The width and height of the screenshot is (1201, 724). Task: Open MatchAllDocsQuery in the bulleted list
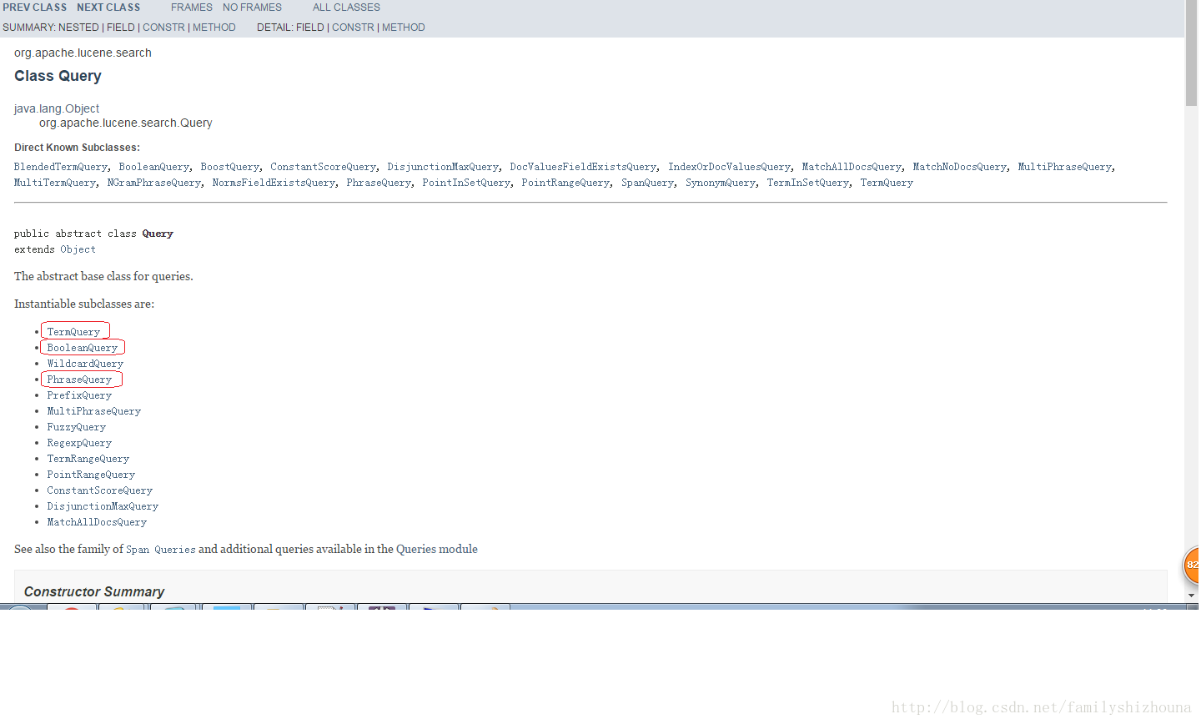point(97,522)
